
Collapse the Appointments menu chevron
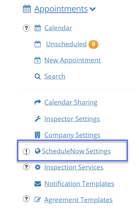pos(93,9)
